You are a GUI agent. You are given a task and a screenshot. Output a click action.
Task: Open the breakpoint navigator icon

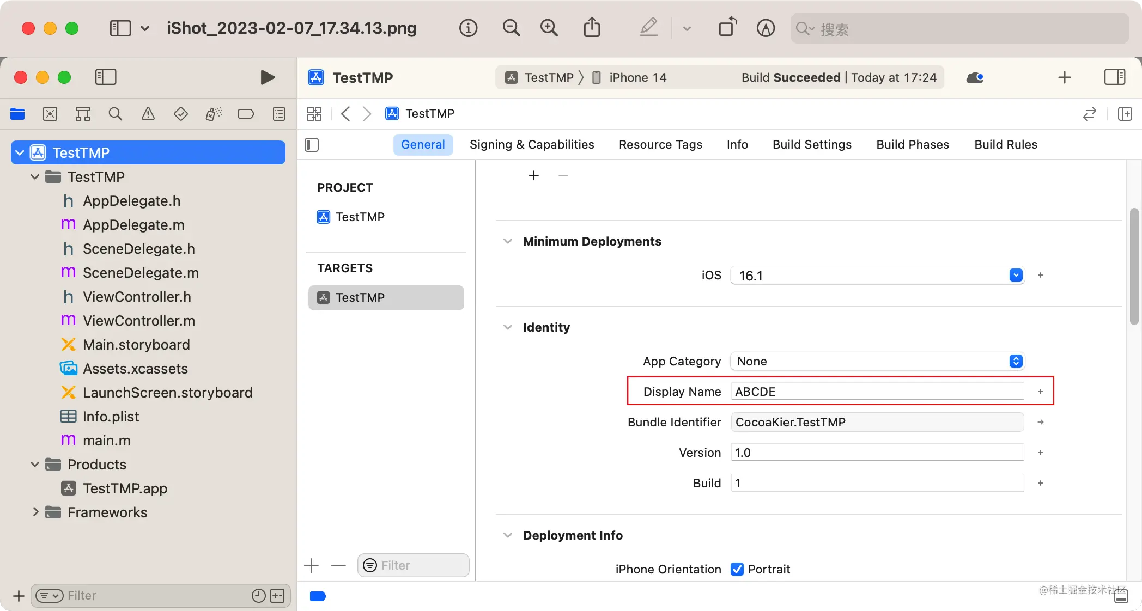click(246, 114)
